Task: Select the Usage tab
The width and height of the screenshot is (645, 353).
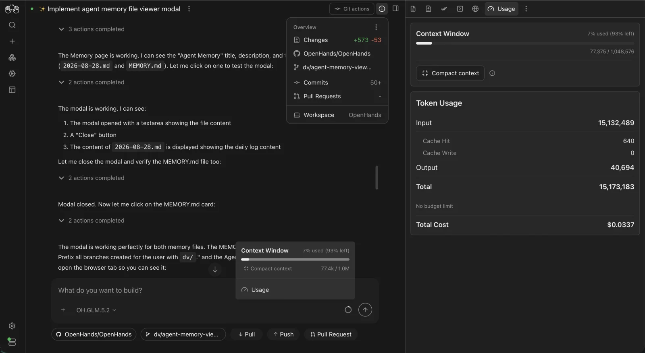Action: 501,9
